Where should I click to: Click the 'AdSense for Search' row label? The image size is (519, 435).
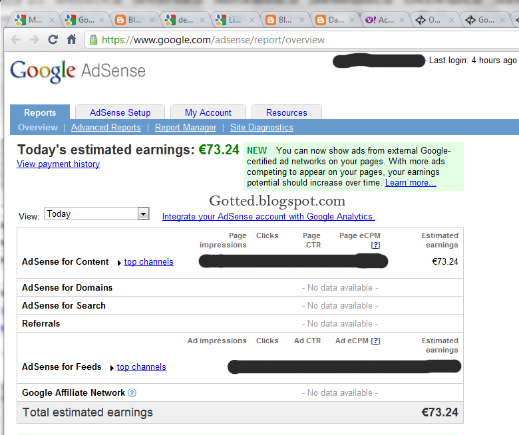coord(64,305)
